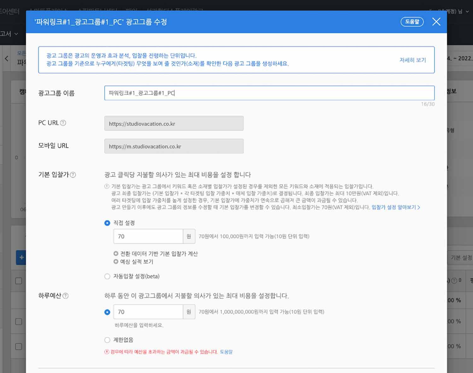Viewport: 473px width, 373px height.
Task: Click the daily budget amount input field
Action: coord(148,312)
